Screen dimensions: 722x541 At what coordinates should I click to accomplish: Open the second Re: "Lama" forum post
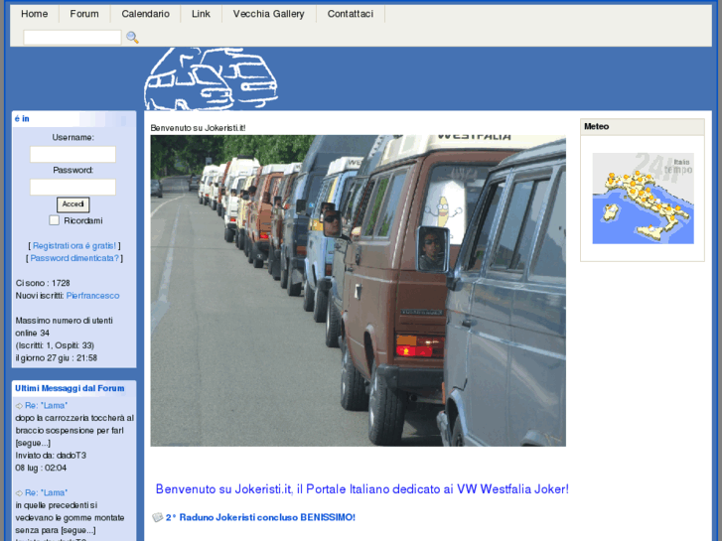(46, 492)
